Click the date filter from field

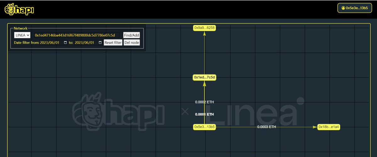click(54, 43)
